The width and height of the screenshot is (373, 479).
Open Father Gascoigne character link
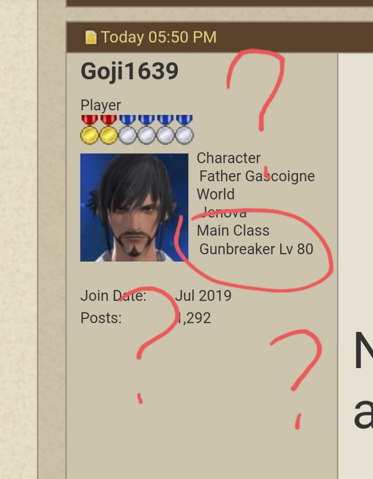(x=257, y=176)
